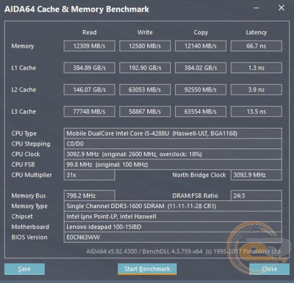
Task: Click the L2 Cache row label
Action: [24, 90]
